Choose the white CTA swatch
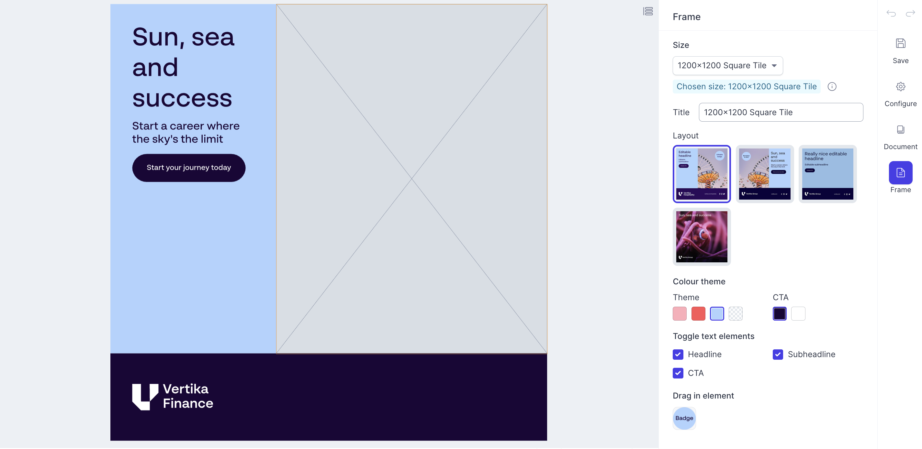 coord(798,314)
